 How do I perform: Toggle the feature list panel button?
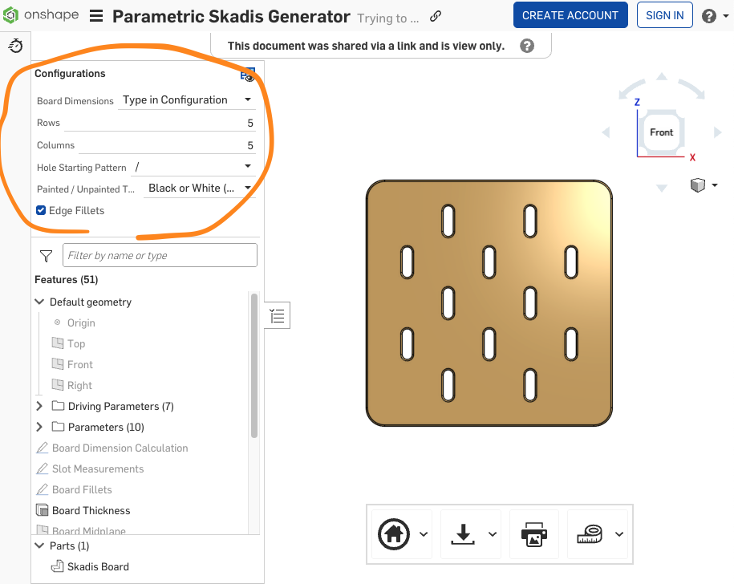coord(278,316)
